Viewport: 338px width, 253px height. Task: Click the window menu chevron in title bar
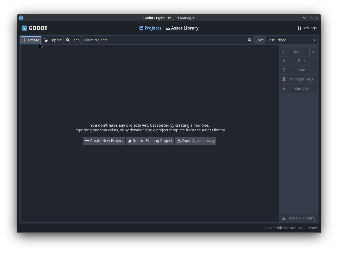pyautogui.click(x=304, y=18)
